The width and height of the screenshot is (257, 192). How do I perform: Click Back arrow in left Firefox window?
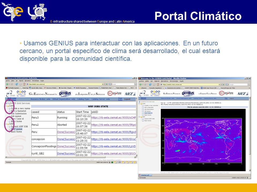coord(7,84)
